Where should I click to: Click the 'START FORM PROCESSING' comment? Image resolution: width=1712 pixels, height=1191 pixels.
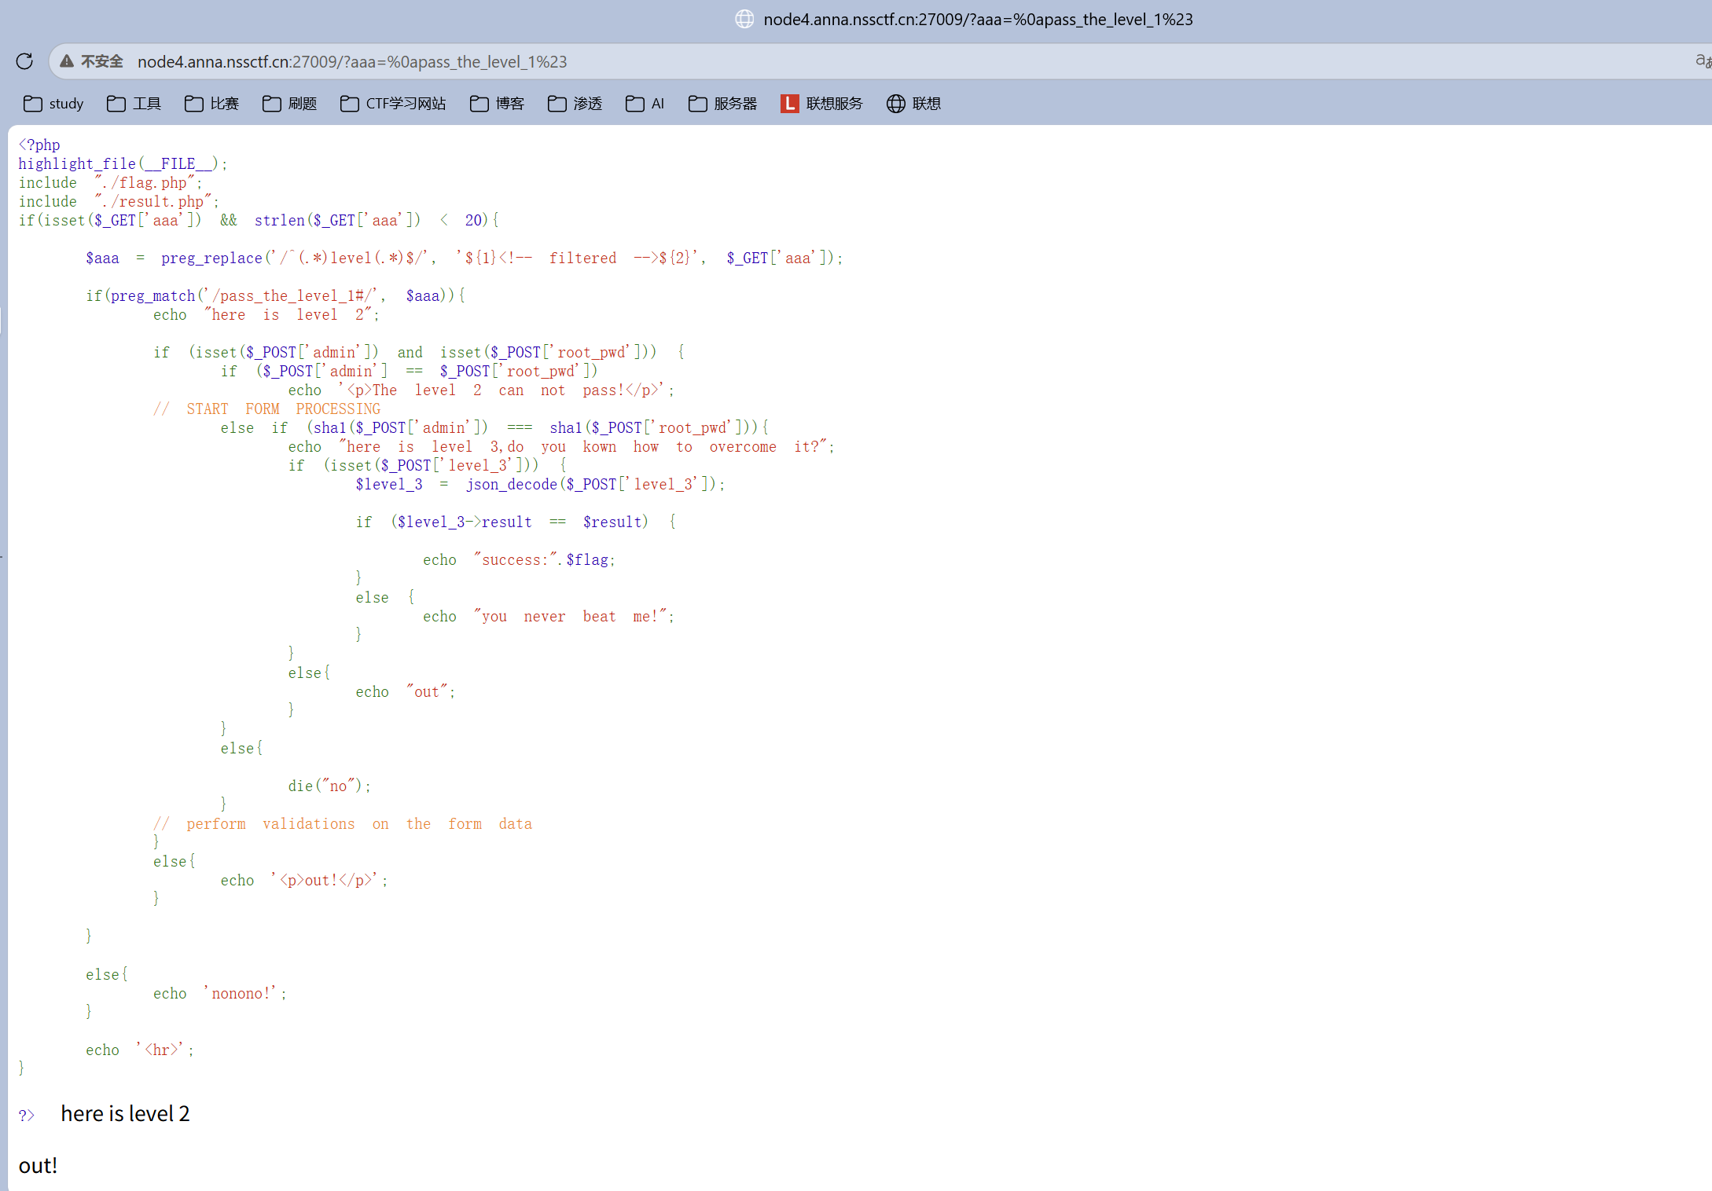(266, 409)
